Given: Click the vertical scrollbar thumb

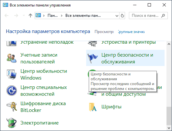Looking at the screenshot, I should (169, 116).
